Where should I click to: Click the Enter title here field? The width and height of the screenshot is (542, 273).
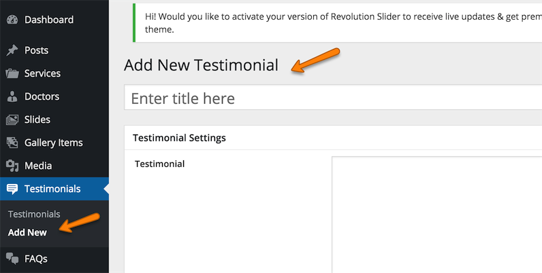pyautogui.click(x=332, y=98)
